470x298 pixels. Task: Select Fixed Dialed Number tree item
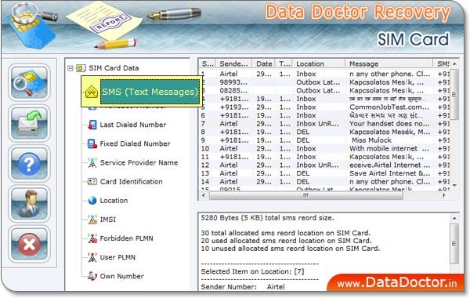point(135,144)
